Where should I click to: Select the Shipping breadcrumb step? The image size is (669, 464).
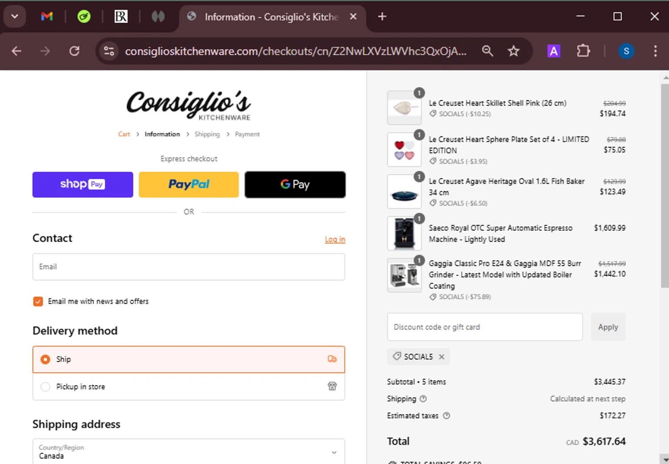[207, 134]
